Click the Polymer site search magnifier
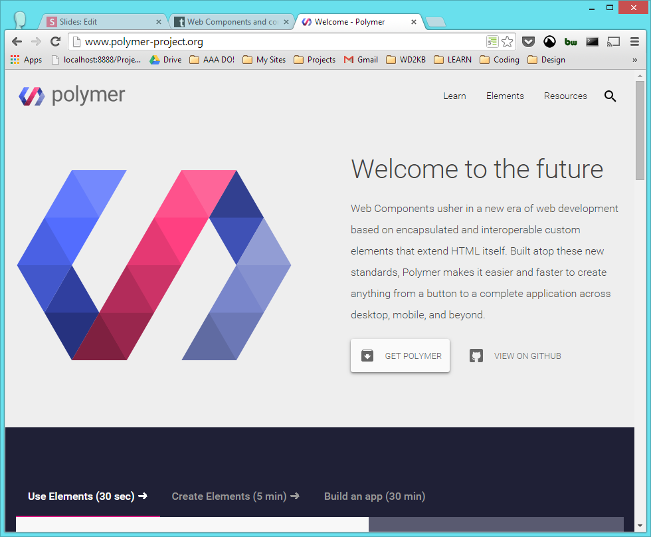The image size is (651, 537). coord(610,96)
